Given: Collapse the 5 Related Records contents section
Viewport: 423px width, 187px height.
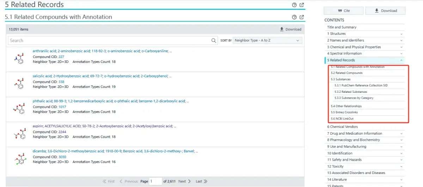Looking at the screenshot, I should [x=401, y=60].
